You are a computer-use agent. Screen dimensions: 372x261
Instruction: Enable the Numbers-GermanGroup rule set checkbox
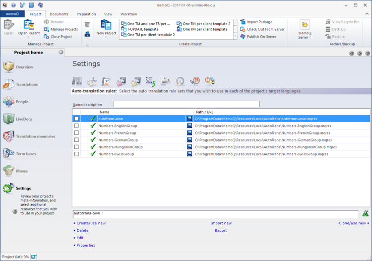(76, 140)
